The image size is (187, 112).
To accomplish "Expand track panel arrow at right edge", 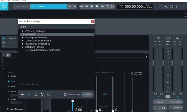I will click(x=185, y=13).
